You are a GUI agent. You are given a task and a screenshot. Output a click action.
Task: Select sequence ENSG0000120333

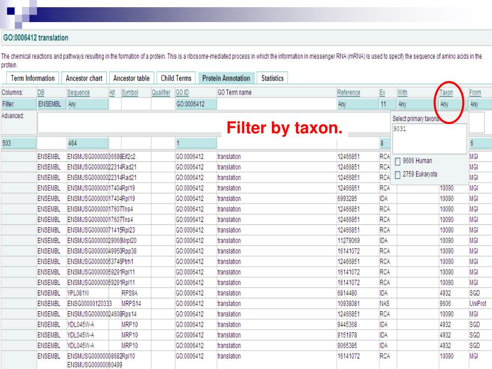coord(89,304)
